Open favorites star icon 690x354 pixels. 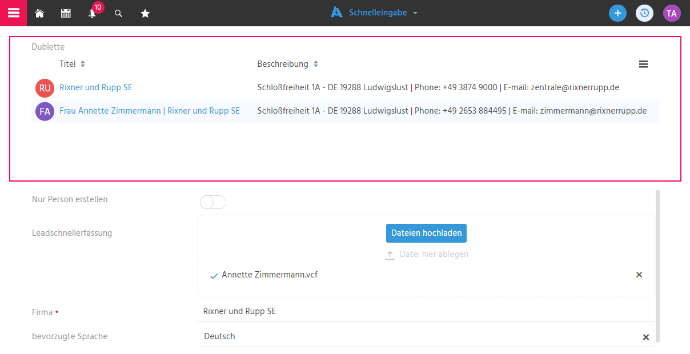145,13
